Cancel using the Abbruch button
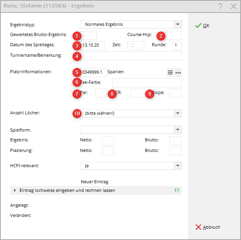241x240 pixels. point(208,227)
